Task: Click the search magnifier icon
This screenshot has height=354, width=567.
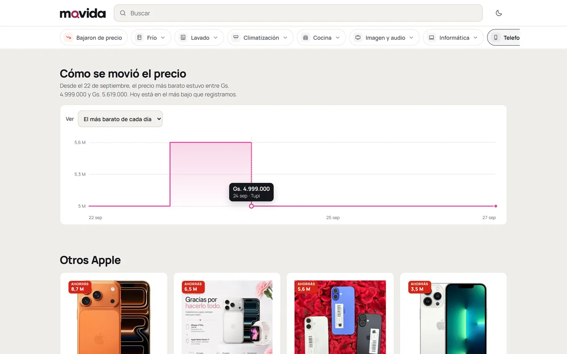Action: point(123,13)
